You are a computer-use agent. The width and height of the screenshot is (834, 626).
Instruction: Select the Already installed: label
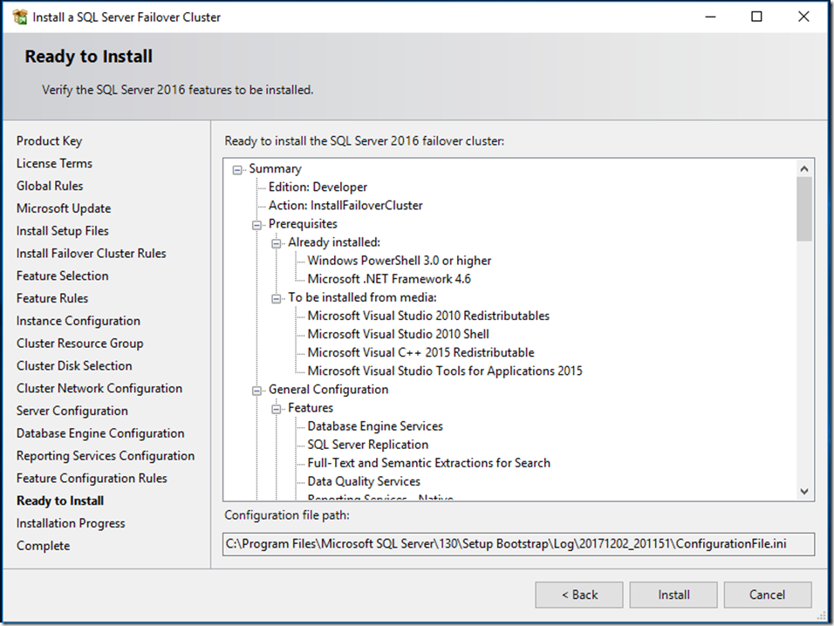[334, 242]
